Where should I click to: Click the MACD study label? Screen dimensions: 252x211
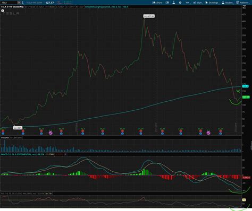click(19, 154)
